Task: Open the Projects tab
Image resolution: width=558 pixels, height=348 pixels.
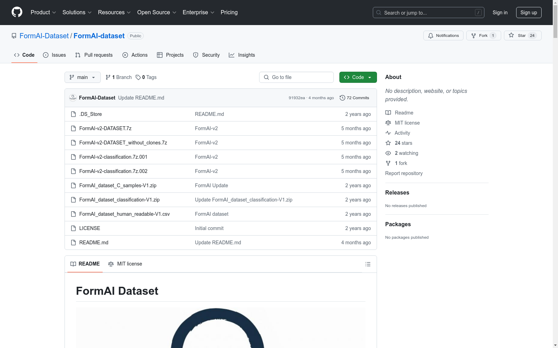Action: 170,55
